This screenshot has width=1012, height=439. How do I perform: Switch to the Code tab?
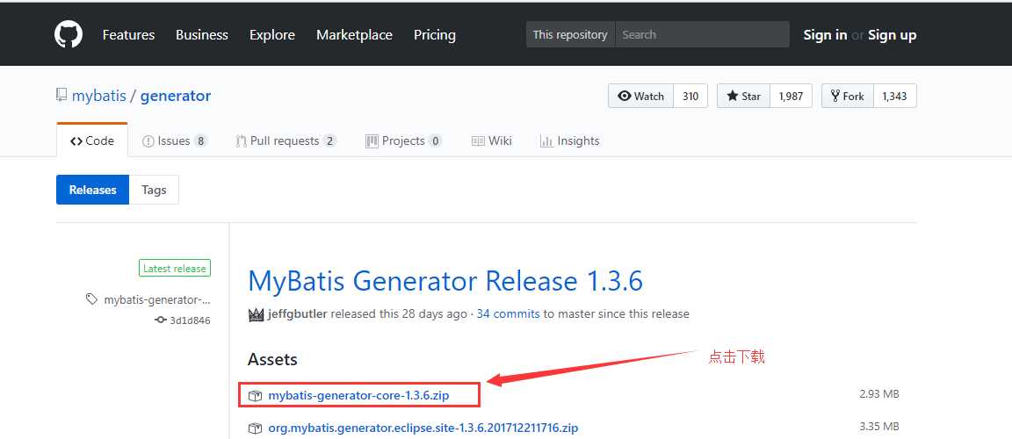pyautogui.click(x=92, y=140)
